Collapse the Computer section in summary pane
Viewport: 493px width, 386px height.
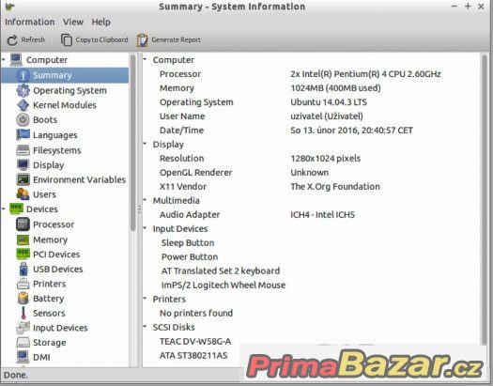click(x=145, y=59)
